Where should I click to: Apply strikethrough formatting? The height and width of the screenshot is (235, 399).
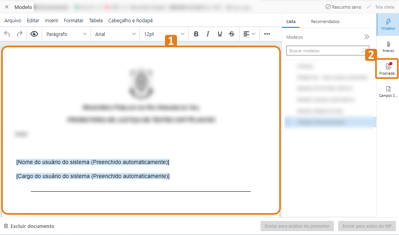pos(232,34)
